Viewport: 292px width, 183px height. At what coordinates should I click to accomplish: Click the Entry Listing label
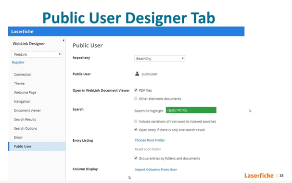(83, 140)
